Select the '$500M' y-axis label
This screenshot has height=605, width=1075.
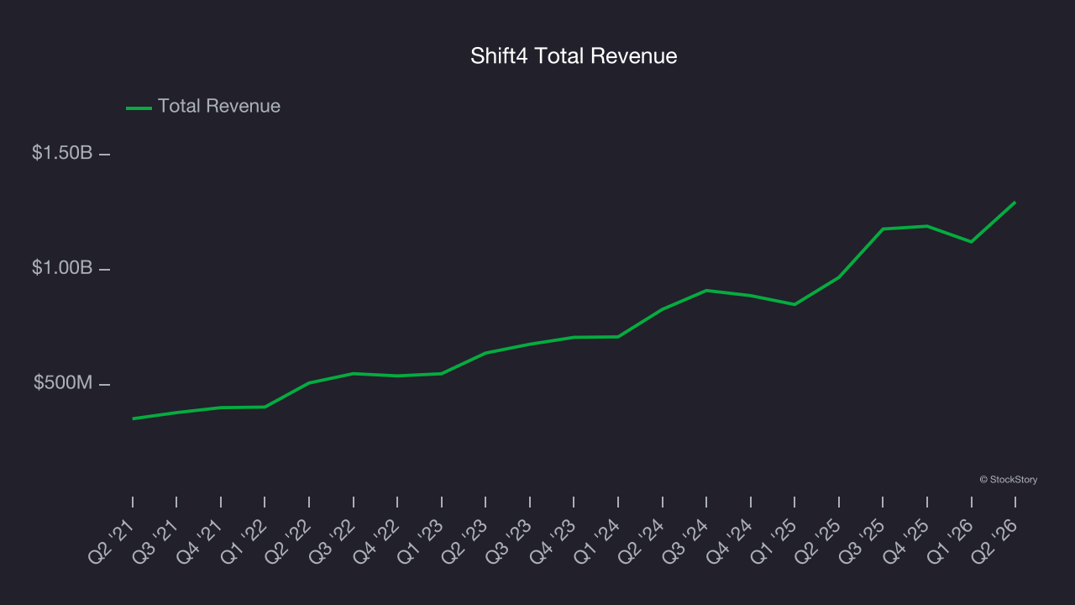(x=63, y=383)
